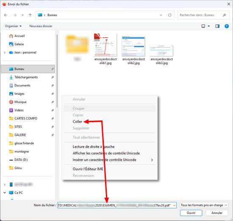Click pin icon next to GALERIE
The height and width of the screenshot is (221, 233).
(x=53, y=135)
